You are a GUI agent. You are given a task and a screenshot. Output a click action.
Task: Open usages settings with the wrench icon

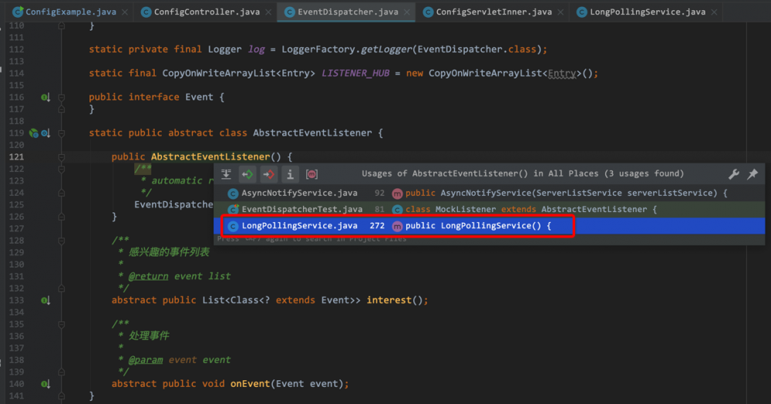point(734,174)
